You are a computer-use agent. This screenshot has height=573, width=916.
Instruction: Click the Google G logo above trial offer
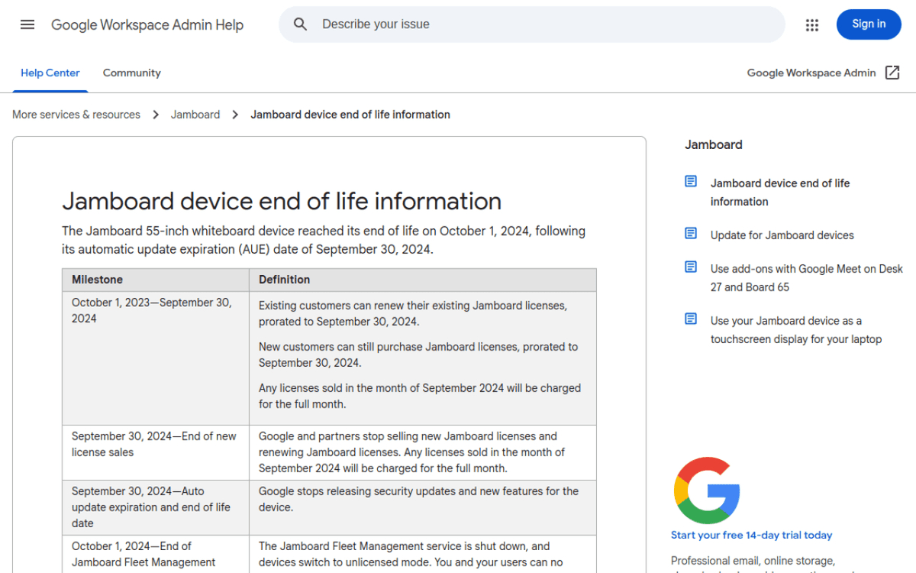(706, 491)
